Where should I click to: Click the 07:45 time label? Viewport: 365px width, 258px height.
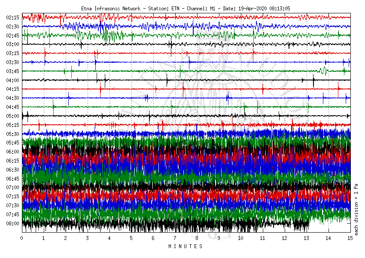pos(12,215)
